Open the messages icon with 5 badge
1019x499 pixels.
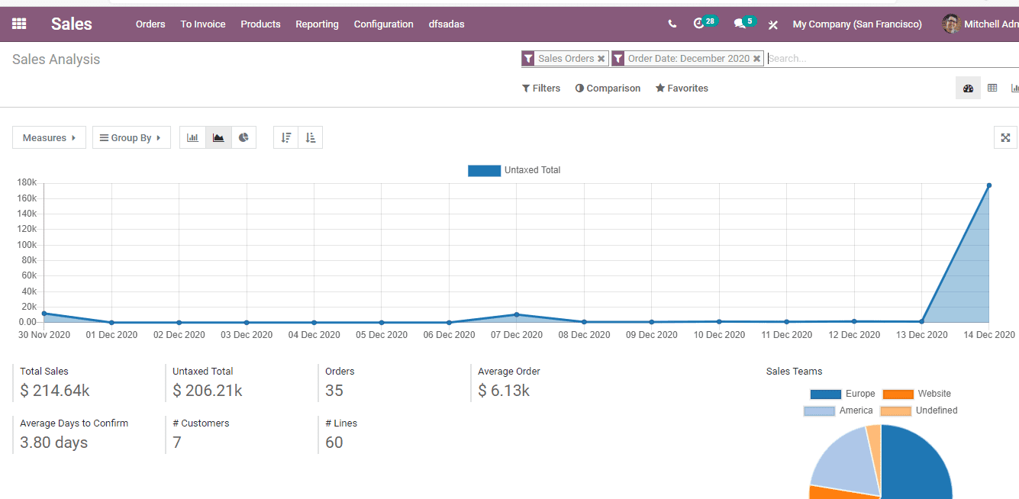[744, 23]
